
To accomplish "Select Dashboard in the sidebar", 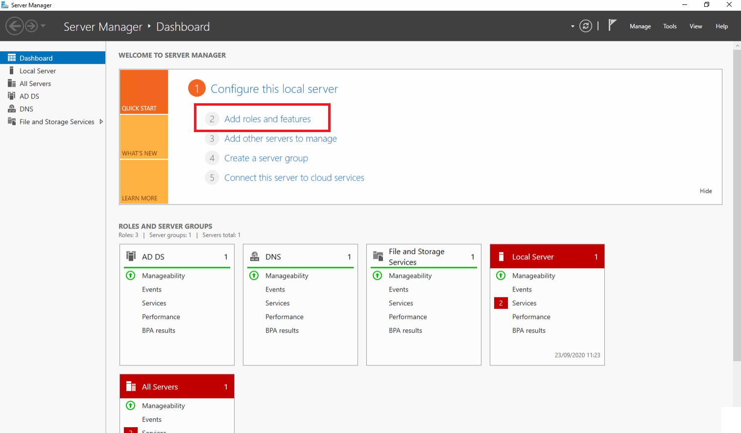I will [x=52, y=58].
